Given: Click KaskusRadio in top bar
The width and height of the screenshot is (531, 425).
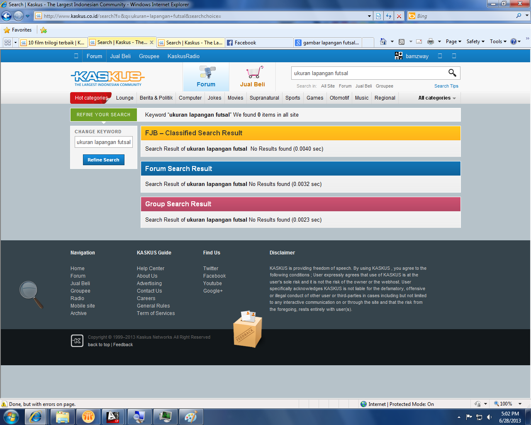Looking at the screenshot, I should pos(183,56).
